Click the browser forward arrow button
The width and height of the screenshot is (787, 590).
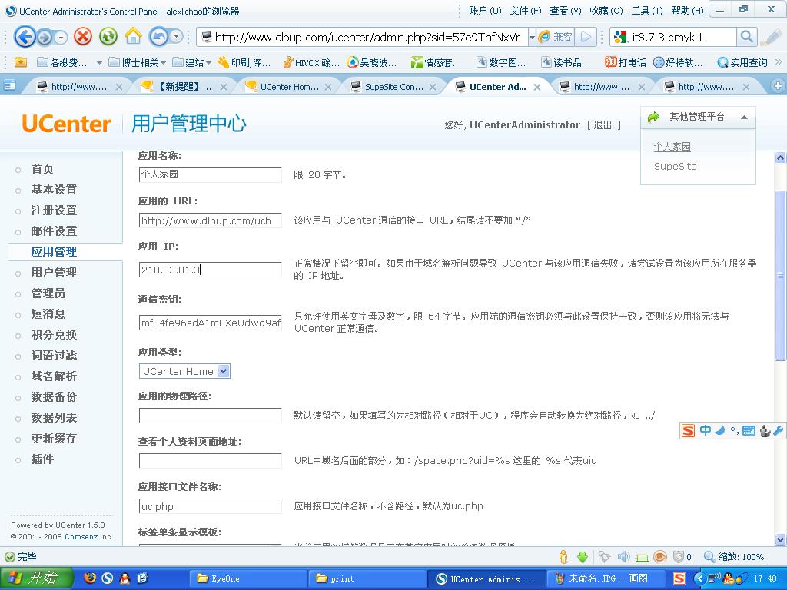coord(45,37)
